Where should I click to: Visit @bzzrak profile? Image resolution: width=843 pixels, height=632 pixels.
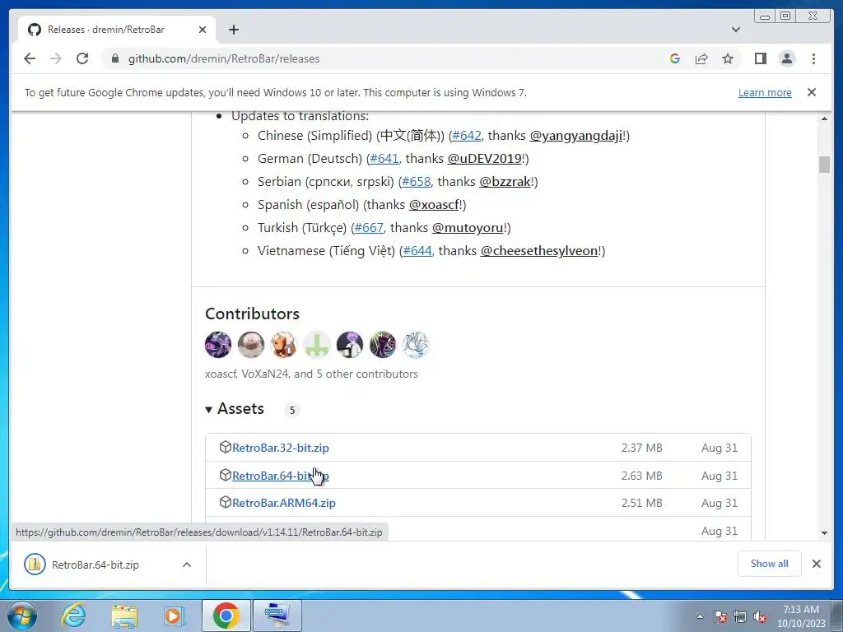505,182
